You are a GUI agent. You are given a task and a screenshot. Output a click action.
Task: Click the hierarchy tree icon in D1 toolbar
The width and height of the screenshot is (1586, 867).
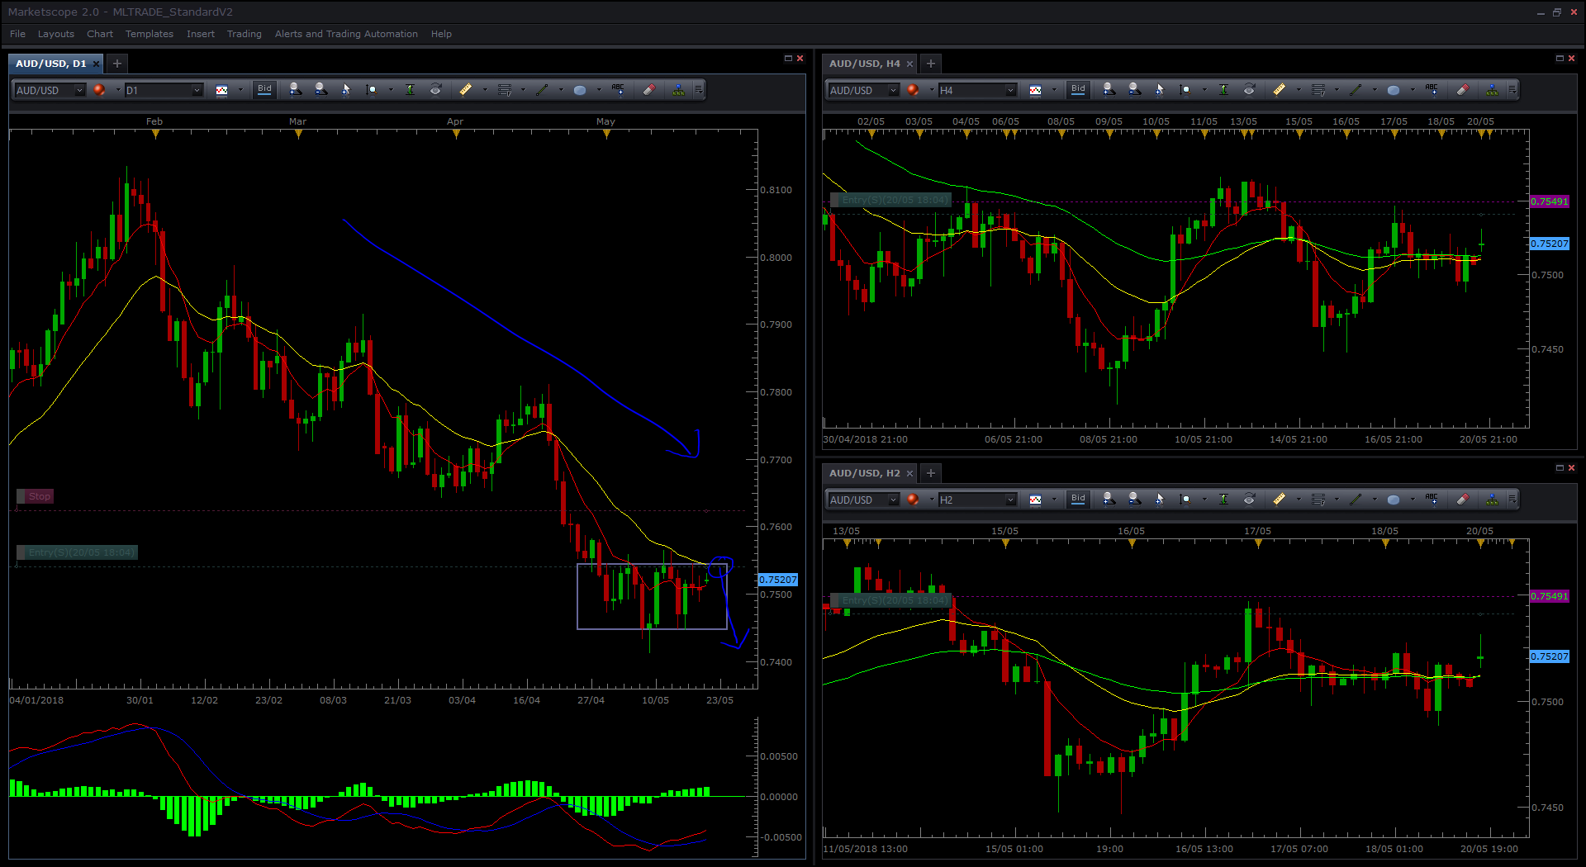click(678, 90)
